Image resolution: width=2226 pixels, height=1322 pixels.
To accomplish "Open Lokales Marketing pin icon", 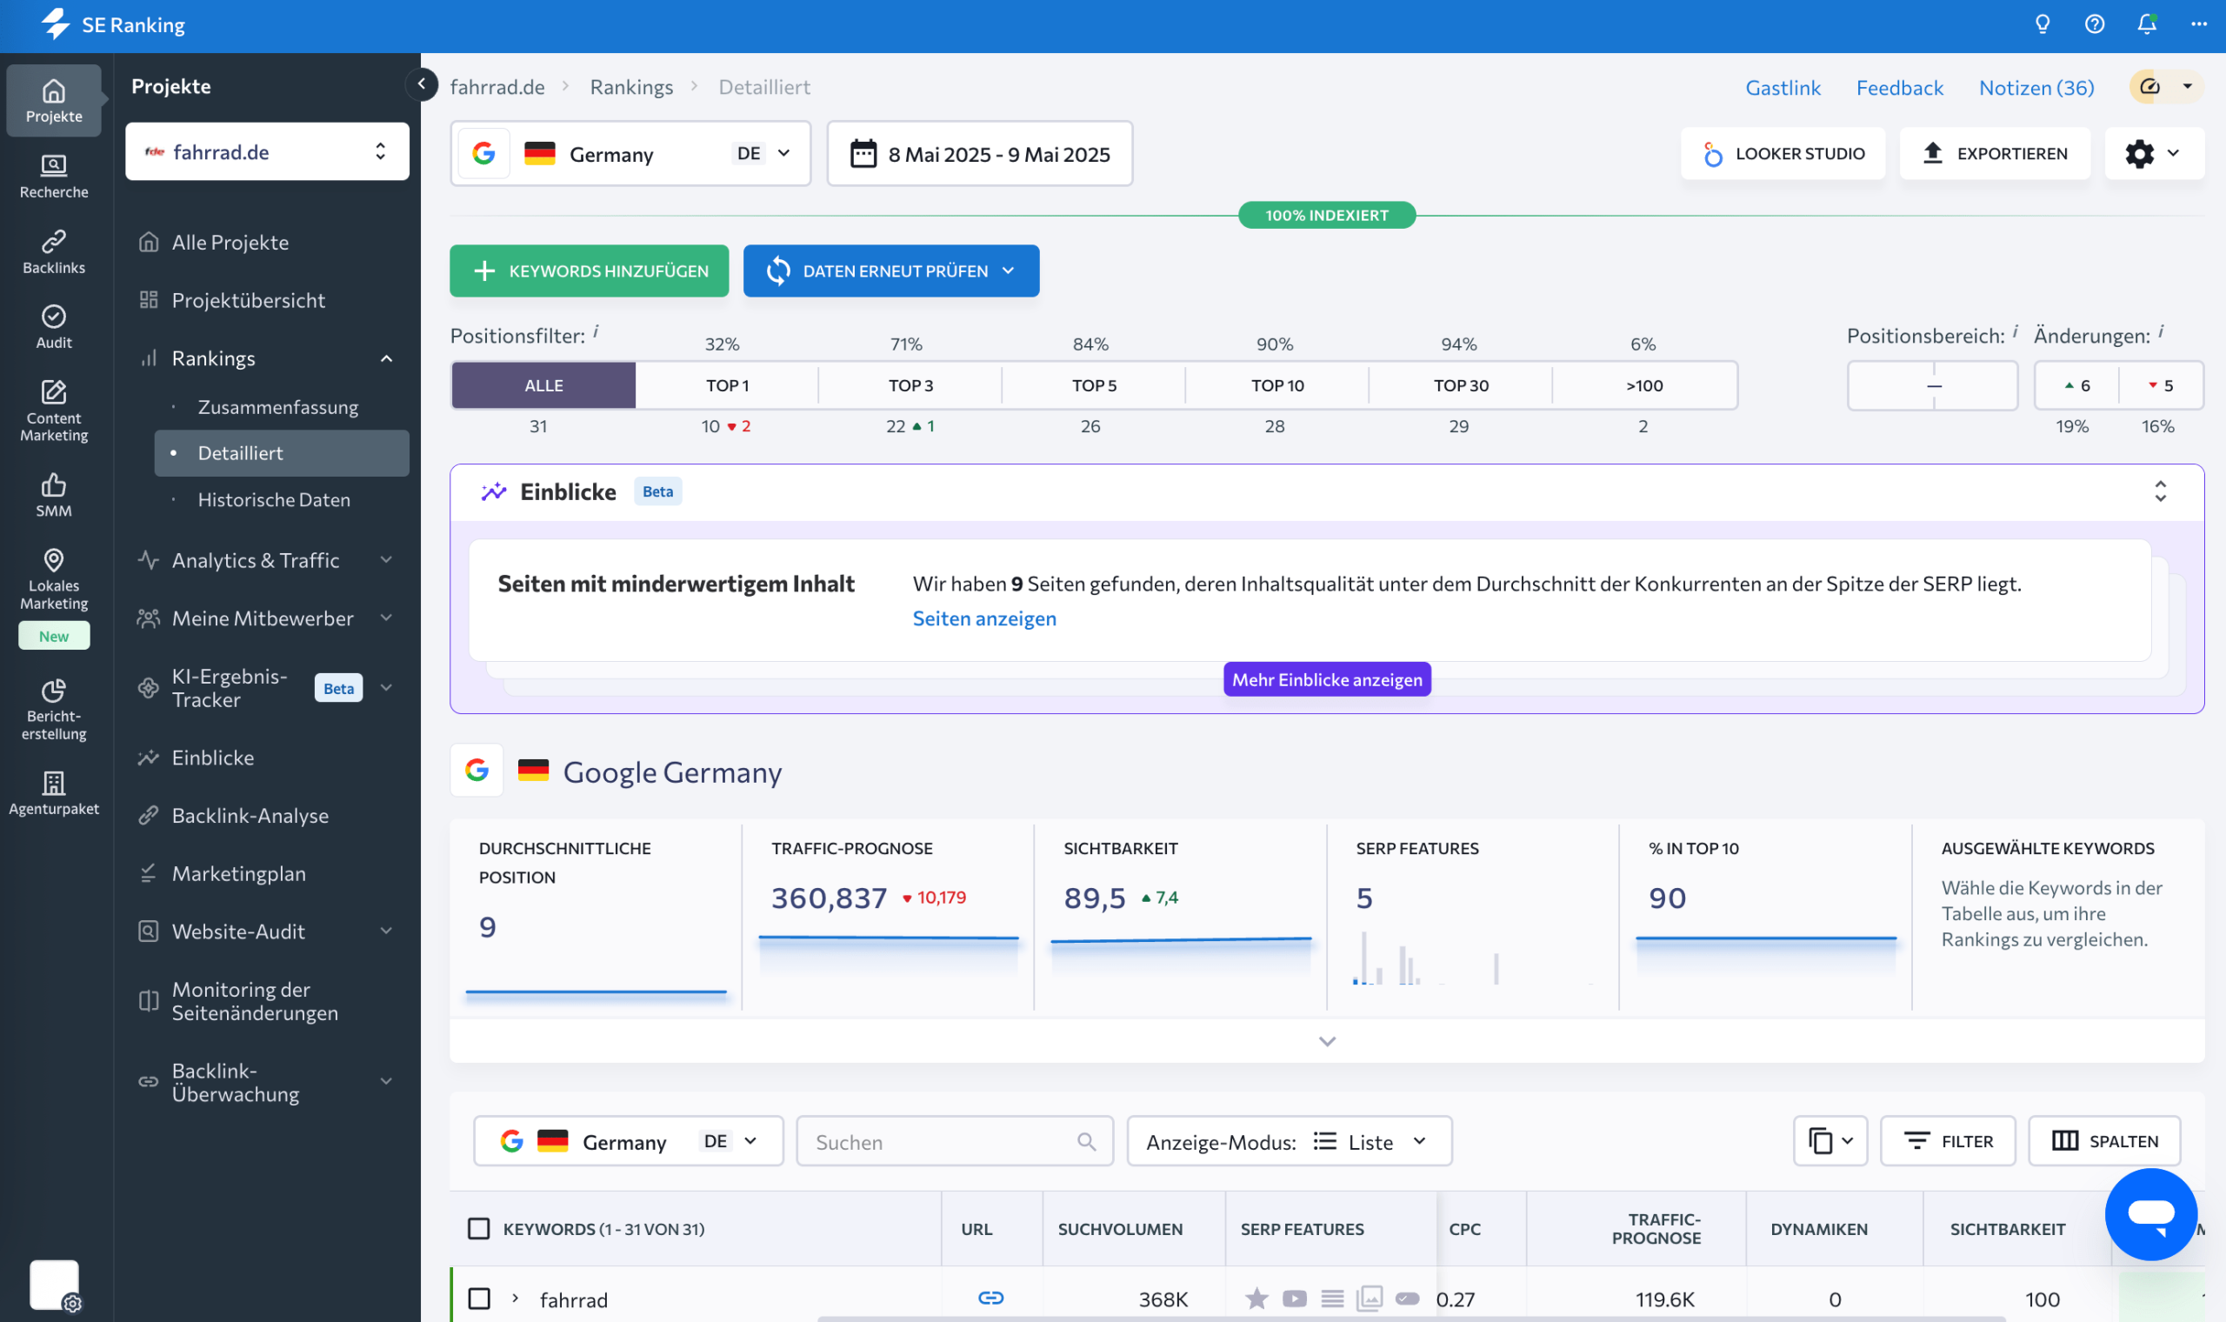I will 53,579.
